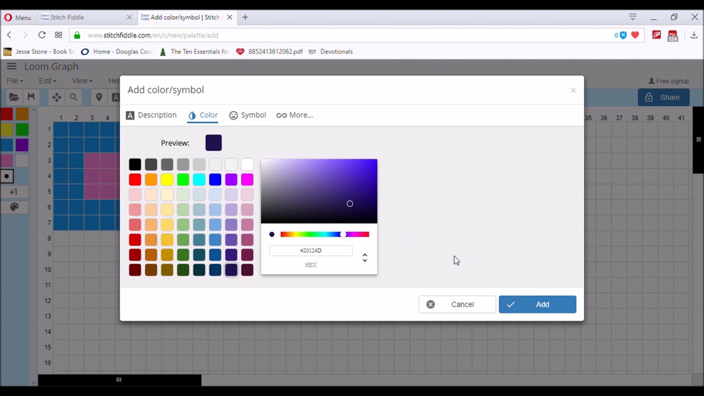
Task: Open the File dropdown menu
Action: [x=15, y=81]
